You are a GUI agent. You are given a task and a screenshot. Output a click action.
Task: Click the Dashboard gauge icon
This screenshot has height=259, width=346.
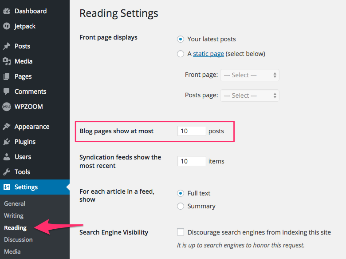coord(7,11)
